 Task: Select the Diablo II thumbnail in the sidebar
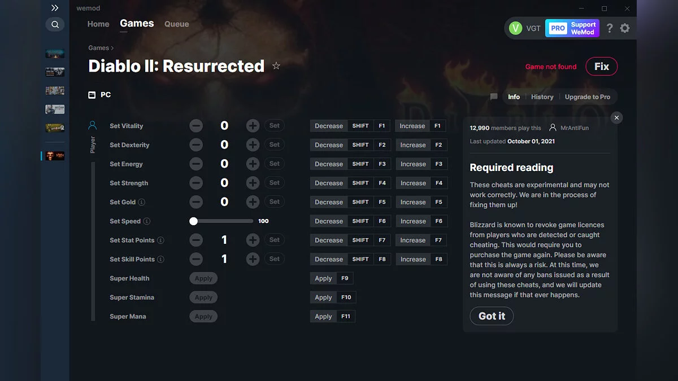(54, 155)
